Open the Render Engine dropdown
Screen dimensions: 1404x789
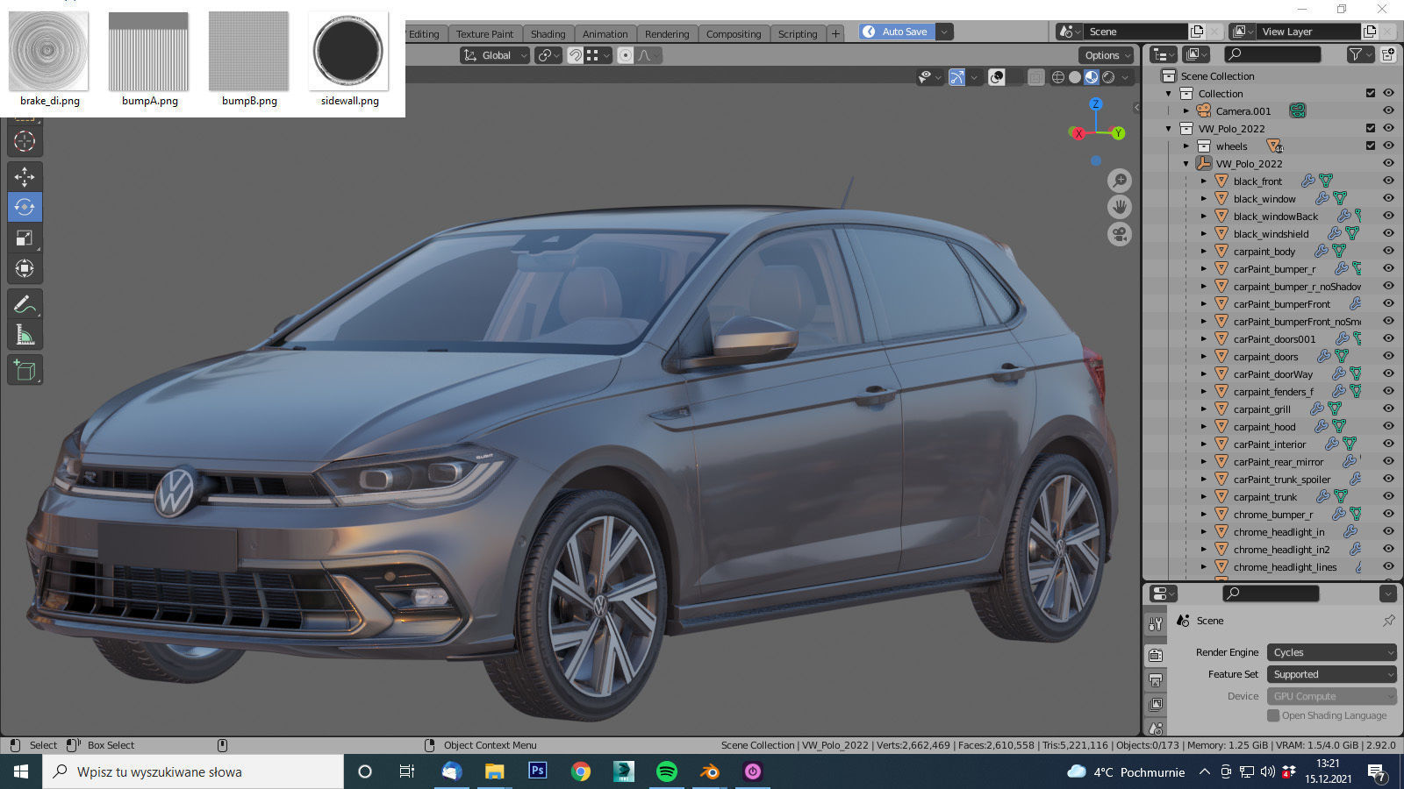coord(1331,652)
